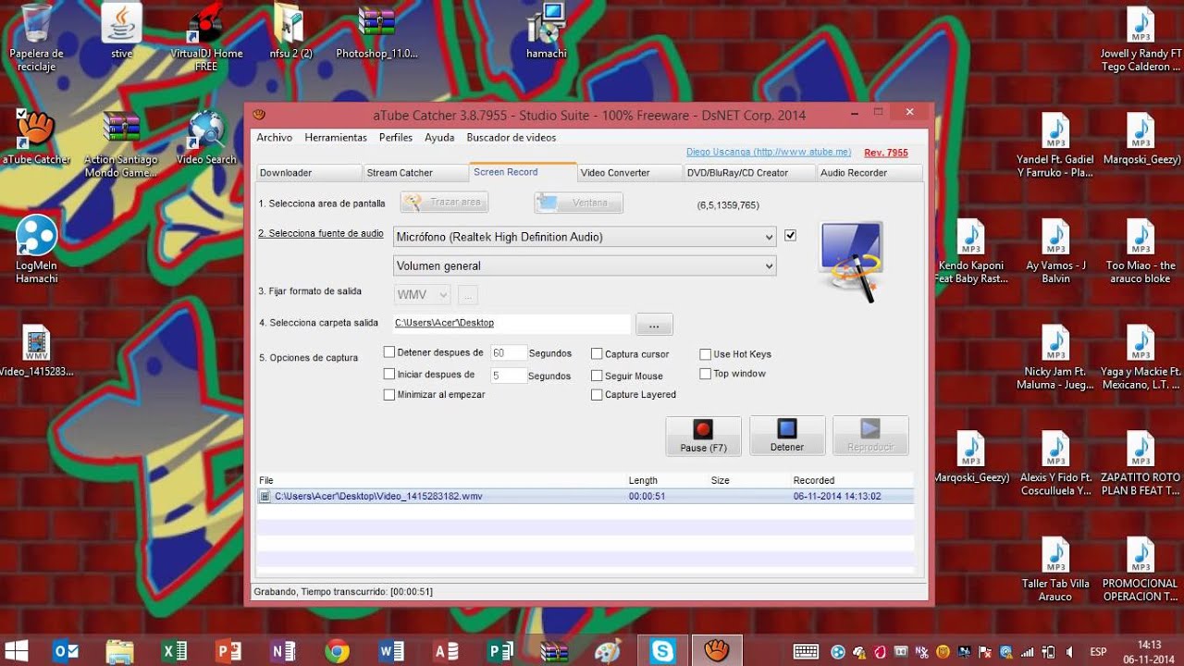Launch the VirtualDJ Home FREE shortcut
Screen dimensions: 1184x666
[206, 37]
